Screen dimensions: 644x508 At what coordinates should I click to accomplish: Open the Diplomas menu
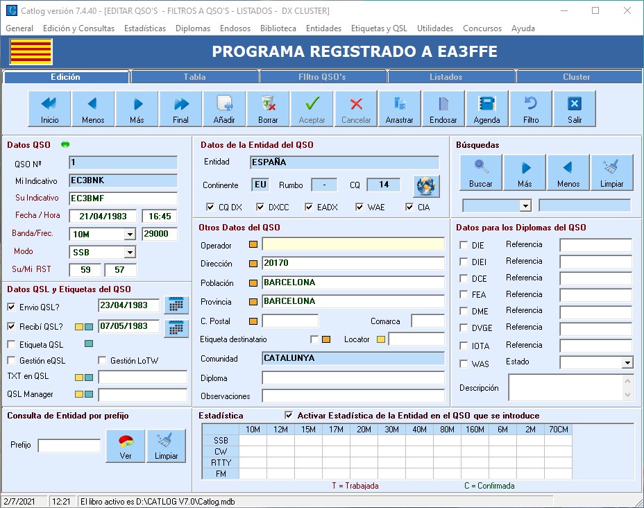193,28
